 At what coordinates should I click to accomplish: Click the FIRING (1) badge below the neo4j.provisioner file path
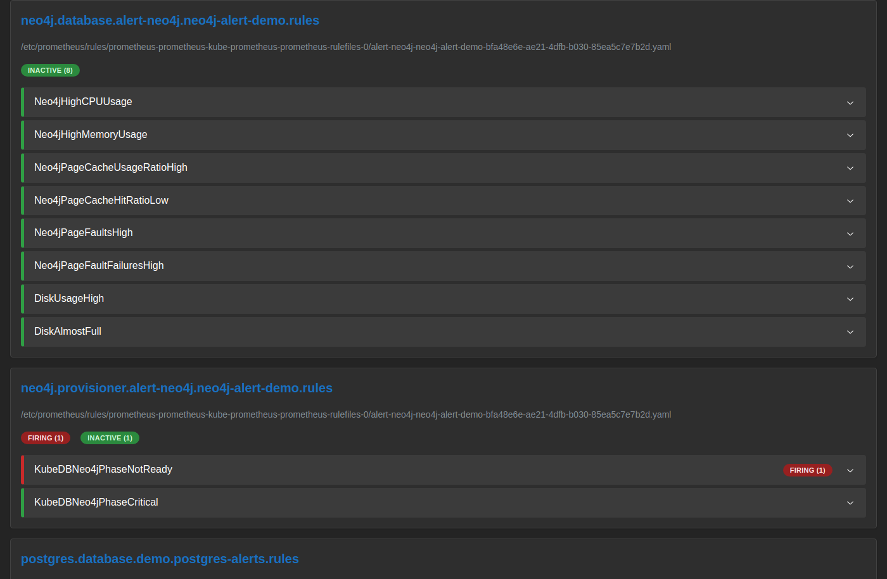click(x=46, y=438)
